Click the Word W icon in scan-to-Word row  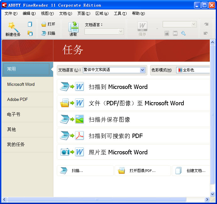(79, 86)
